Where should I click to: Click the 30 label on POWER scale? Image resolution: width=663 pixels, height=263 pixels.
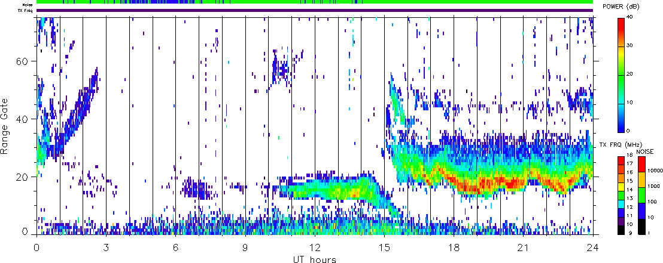(x=630, y=47)
